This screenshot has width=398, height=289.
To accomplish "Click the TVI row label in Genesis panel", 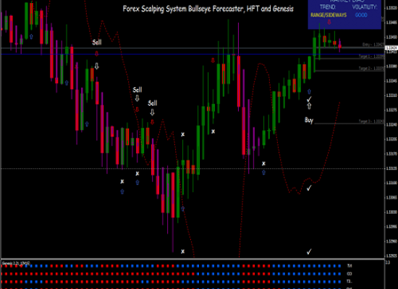I will tap(350, 266).
